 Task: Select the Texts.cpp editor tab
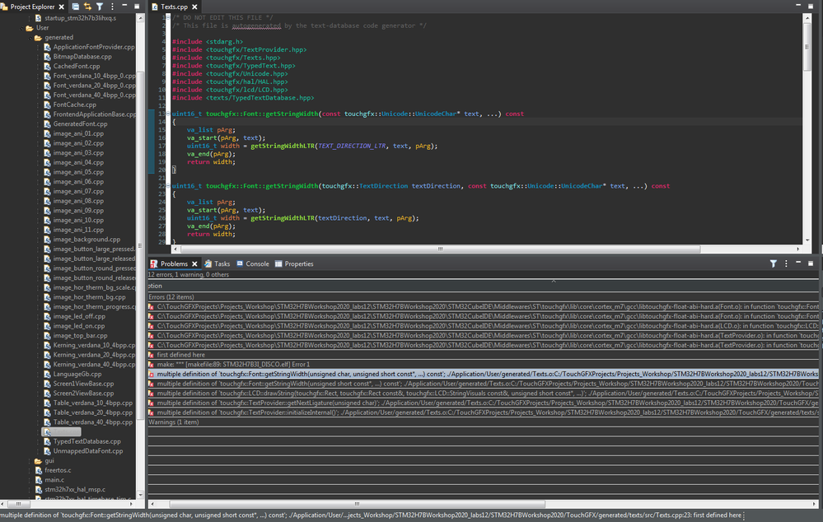click(x=174, y=7)
